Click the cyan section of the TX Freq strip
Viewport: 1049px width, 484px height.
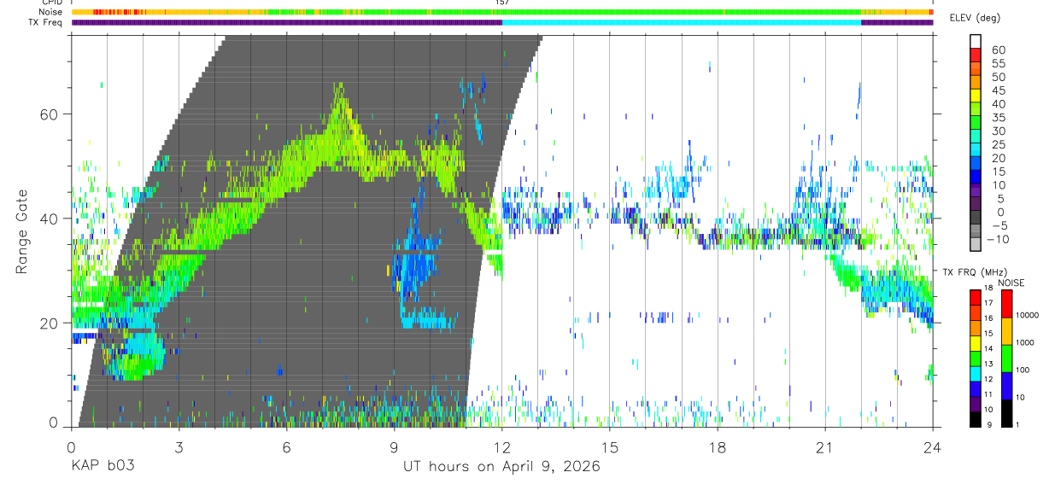pos(682,22)
